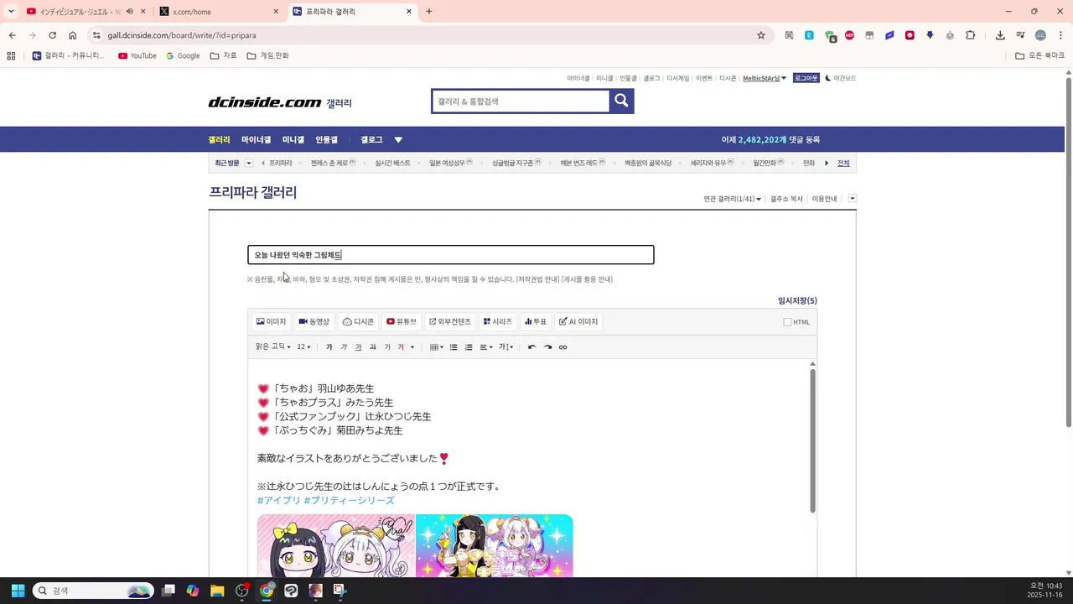Reload the current page

click(x=52, y=35)
